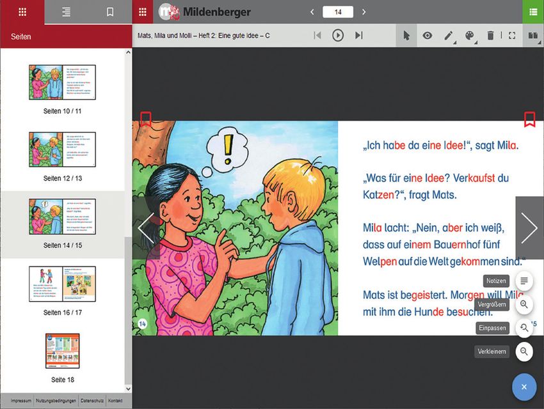The height and width of the screenshot is (409, 544).
Task: Open thumbnail Seite 18
Action: [x=63, y=351]
